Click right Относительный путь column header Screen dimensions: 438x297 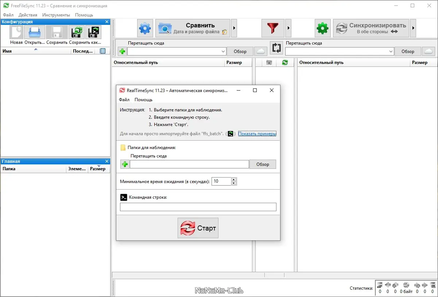click(354, 62)
